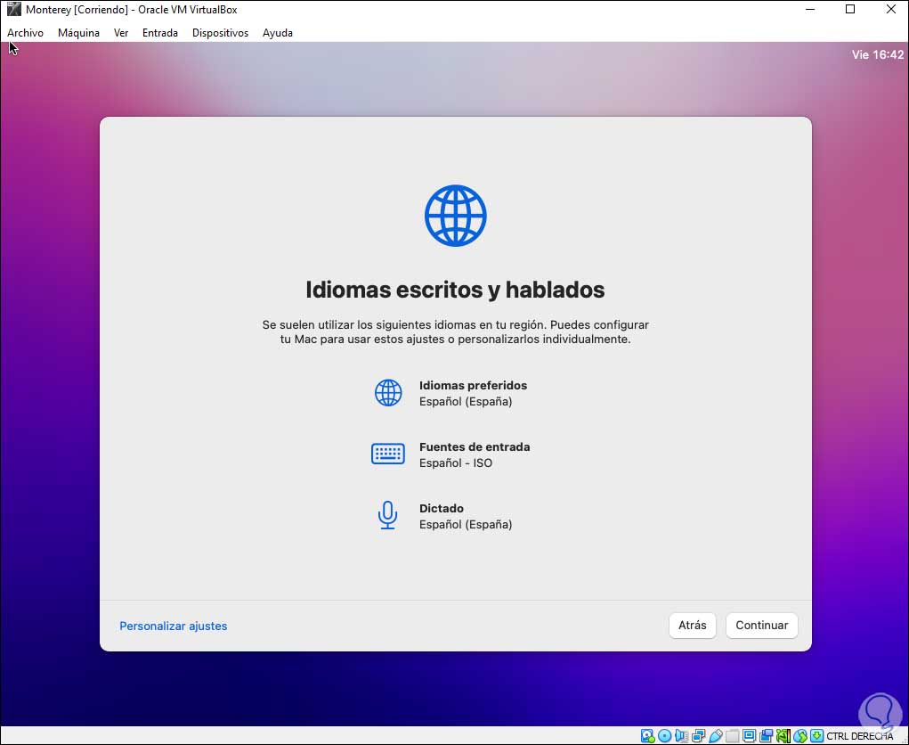Click the VirtualBox window title icon
This screenshot has height=745, width=909.
14,9
